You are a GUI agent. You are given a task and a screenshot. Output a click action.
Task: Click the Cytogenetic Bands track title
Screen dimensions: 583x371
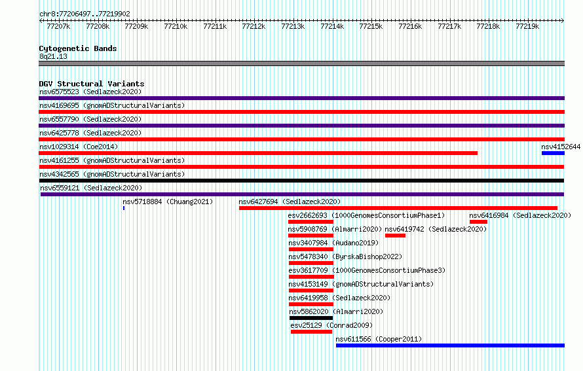pyautogui.click(x=78, y=48)
